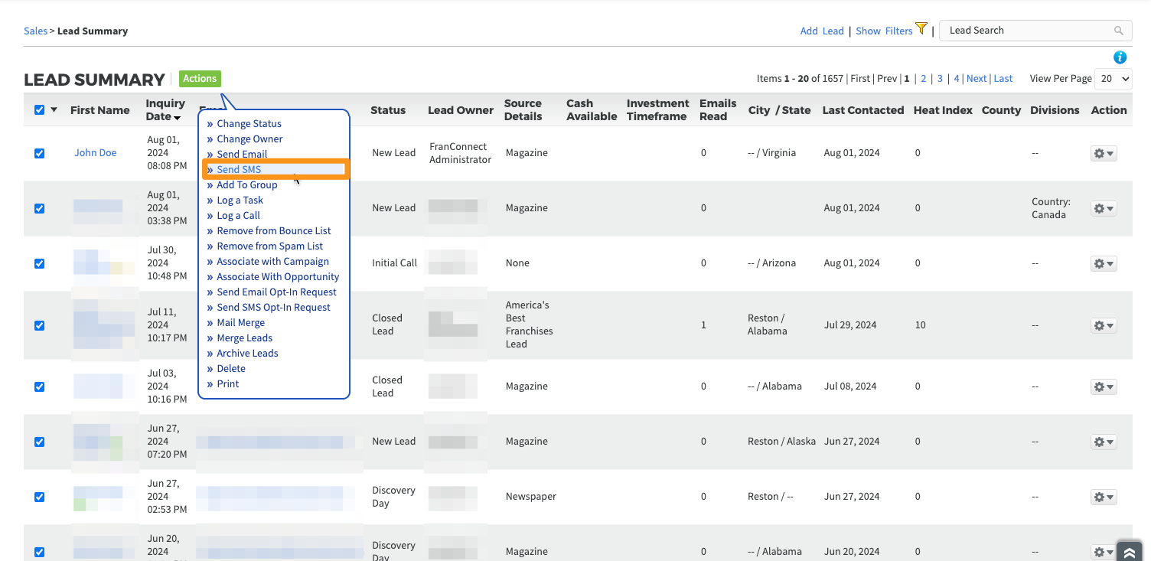Uncheck checkbox for Aug 01 03:38 PM row
1151x561 pixels.
click(40, 208)
